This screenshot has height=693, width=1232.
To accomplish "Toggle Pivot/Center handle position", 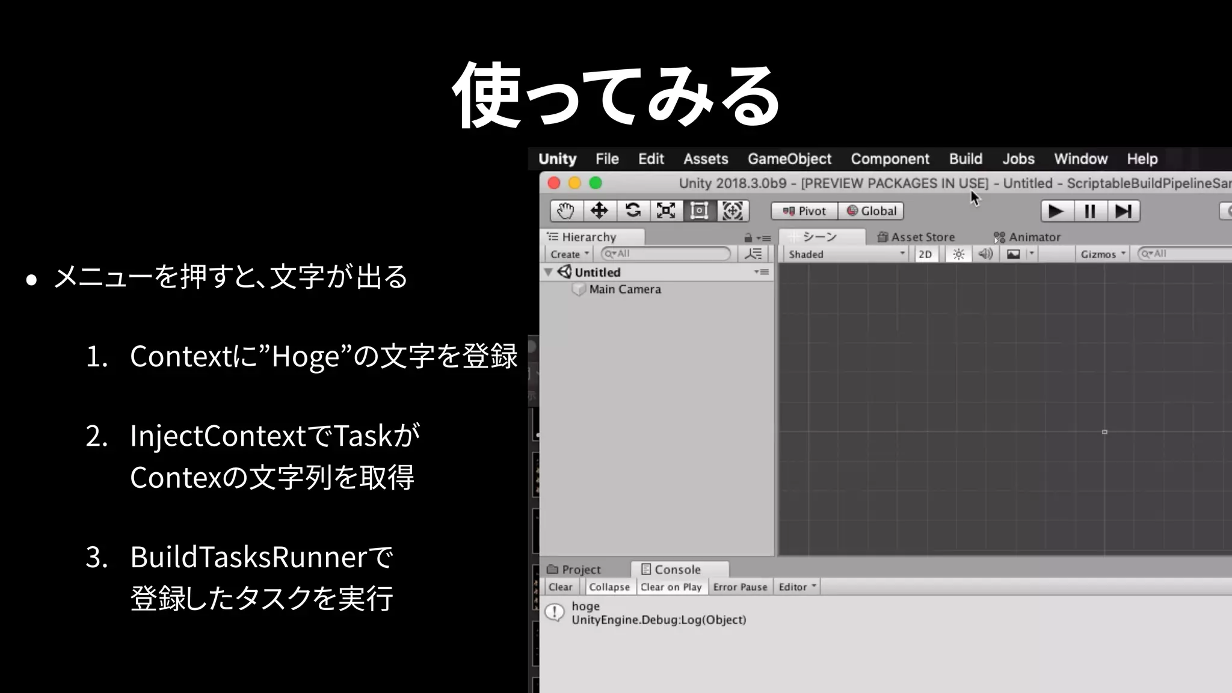I will (805, 211).
